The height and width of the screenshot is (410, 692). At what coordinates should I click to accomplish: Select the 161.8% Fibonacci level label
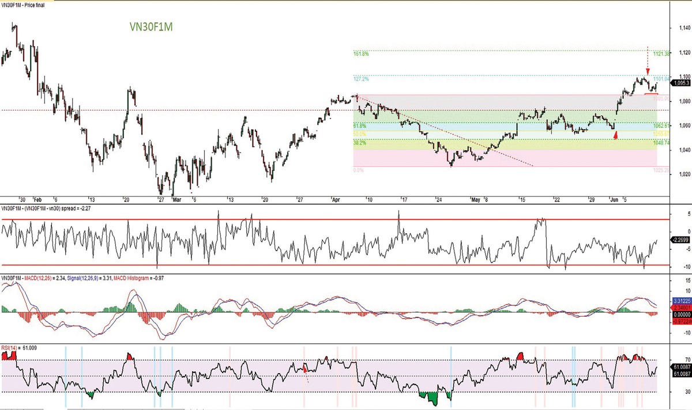[360, 54]
